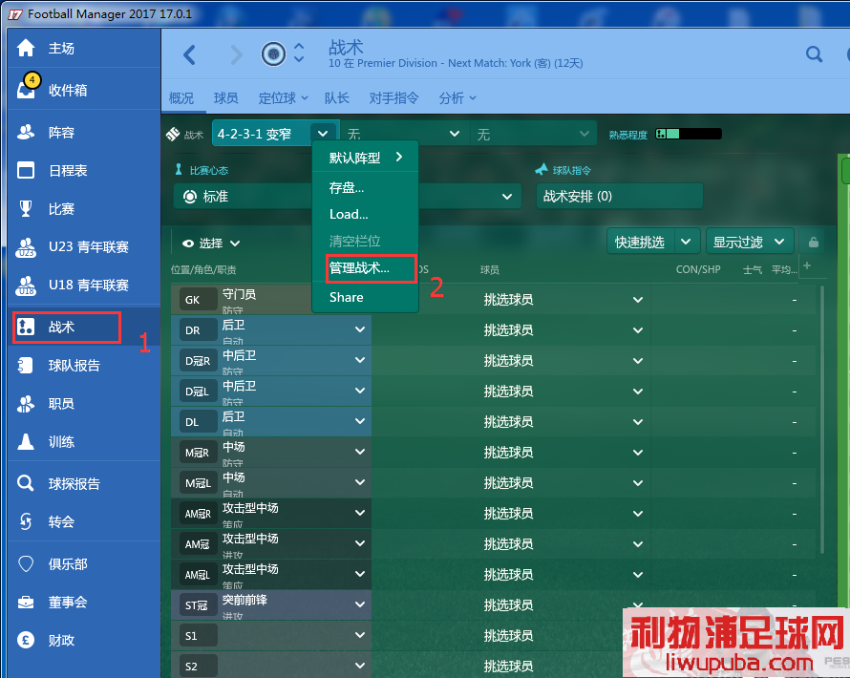Open the 阵容 squad icon

(26, 132)
